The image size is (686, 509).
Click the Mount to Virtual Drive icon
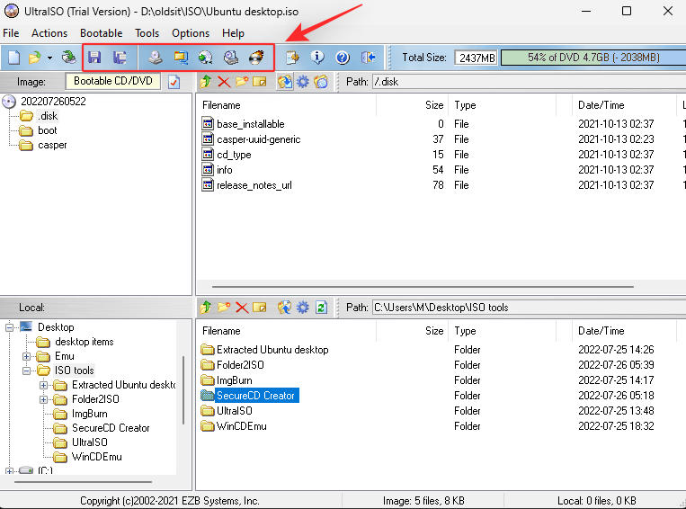pos(231,58)
